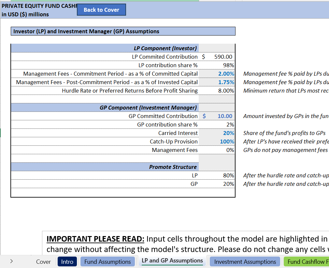Edit the Post-Commitment management fee 1.75%
The image size is (329, 268).
point(217,82)
